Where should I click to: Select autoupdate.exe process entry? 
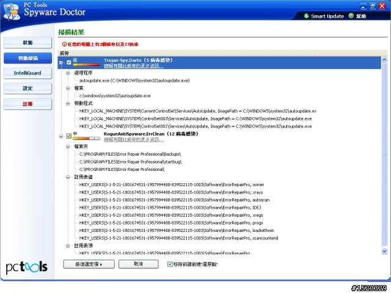coord(134,81)
